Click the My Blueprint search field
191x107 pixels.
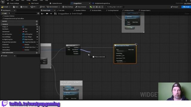pos(23,13)
